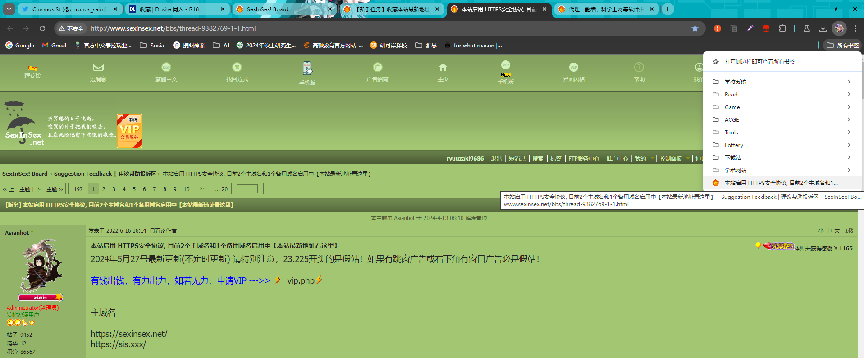The width and height of the screenshot is (864, 358).
Task: Open the FTP服务中心 link
Action: coord(584,158)
